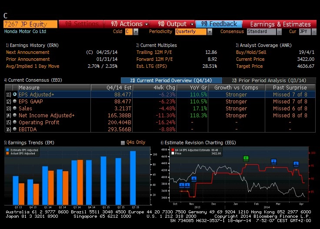Click the blue marker labeled 5 near April

(296, 163)
